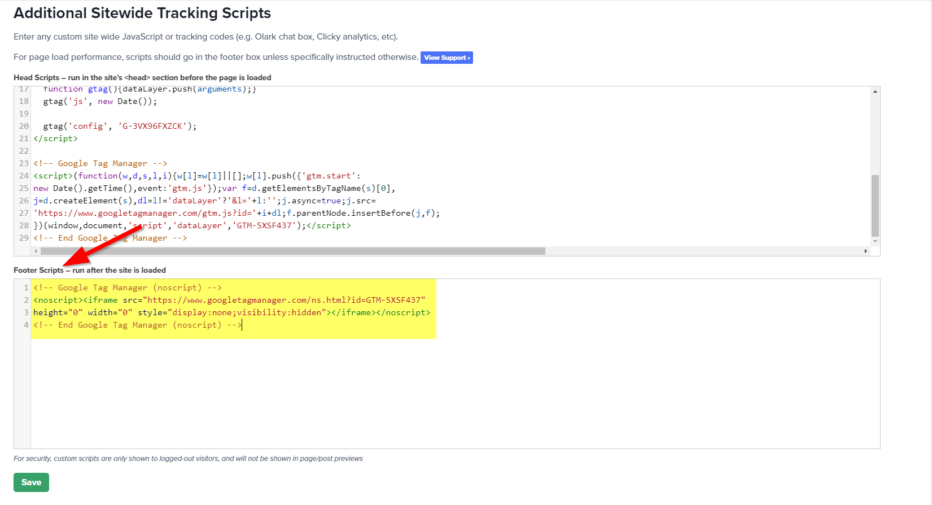
Task: Click the security note about logged-out visitors
Action: click(188, 459)
